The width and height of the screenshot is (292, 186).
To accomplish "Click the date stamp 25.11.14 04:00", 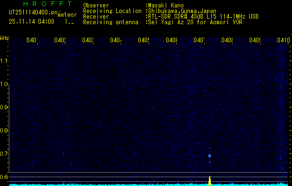I will tap(32, 22).
